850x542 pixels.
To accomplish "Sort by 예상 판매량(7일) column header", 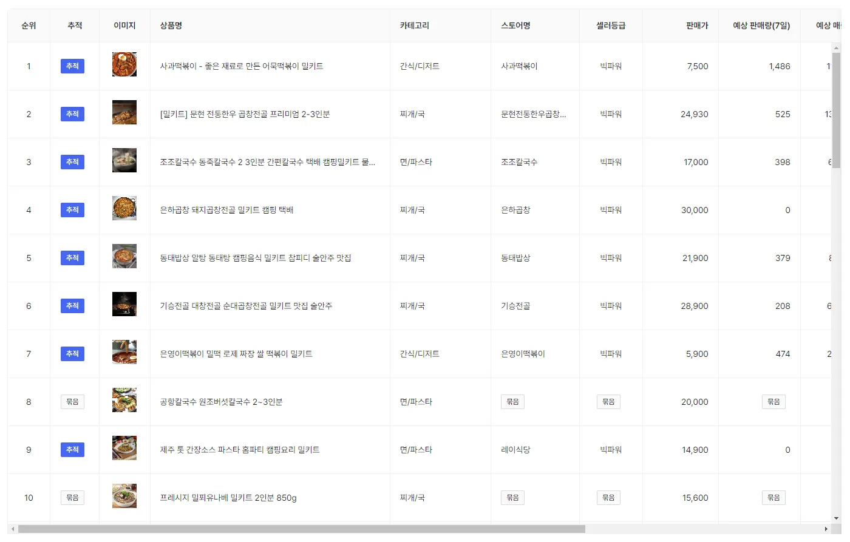I will click(x=761, y=25).
